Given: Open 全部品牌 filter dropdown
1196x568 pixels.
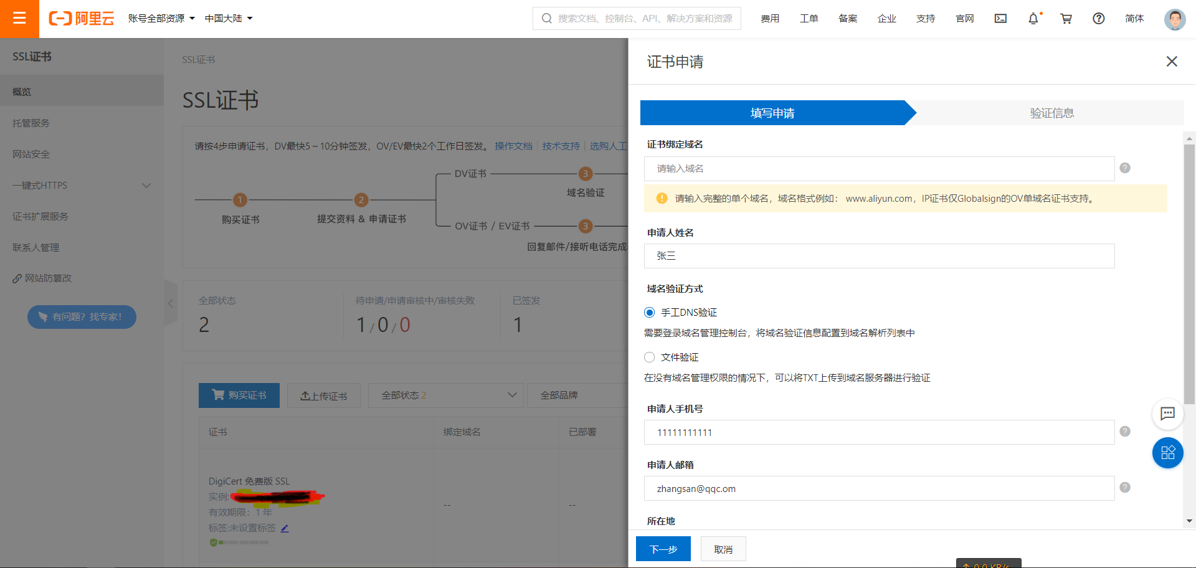Looking at the screenshot, I should (x=577, y=395).
